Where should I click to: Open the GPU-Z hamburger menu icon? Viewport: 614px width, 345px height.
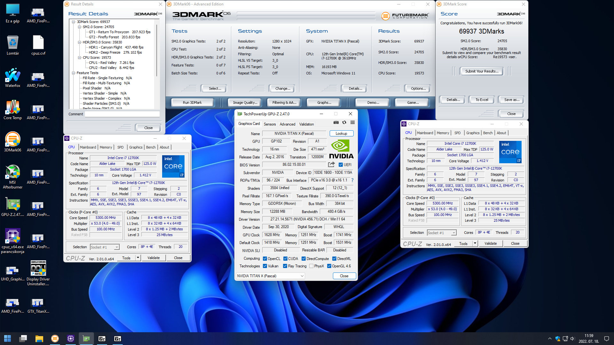pos(352,122)
